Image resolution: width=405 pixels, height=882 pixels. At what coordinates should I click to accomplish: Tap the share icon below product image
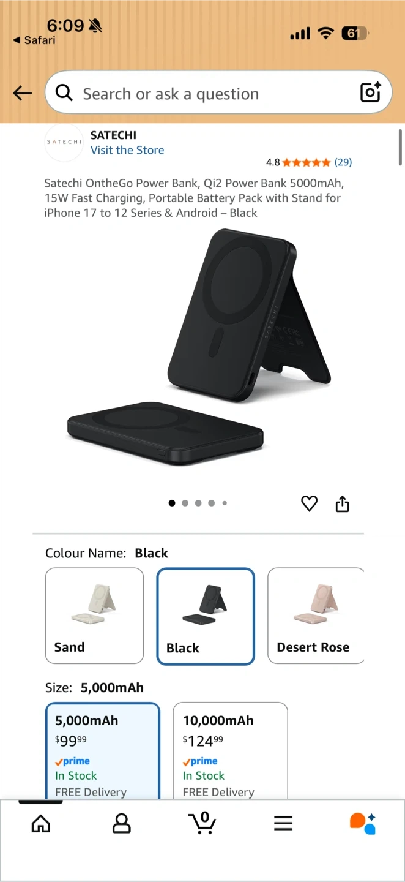pos(343,503)
